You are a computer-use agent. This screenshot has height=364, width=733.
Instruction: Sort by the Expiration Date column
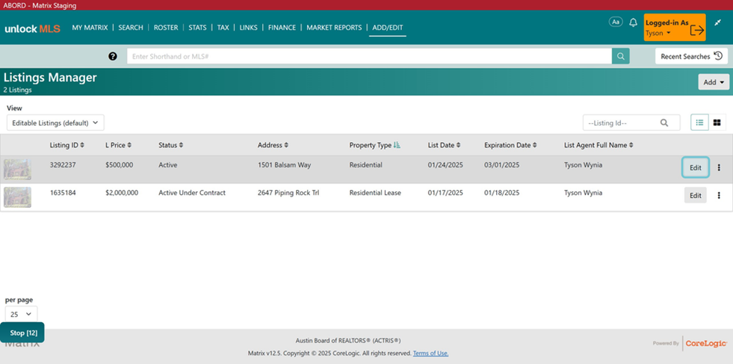[x=510, y=145]
